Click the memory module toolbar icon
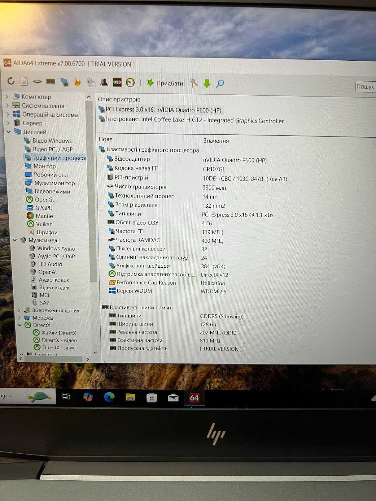The height and width of the screenshot is (501, 376). pos(51,81)
